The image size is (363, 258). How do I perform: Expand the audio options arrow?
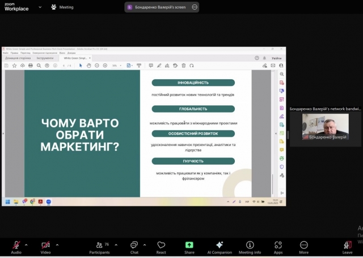click(26, 244)
